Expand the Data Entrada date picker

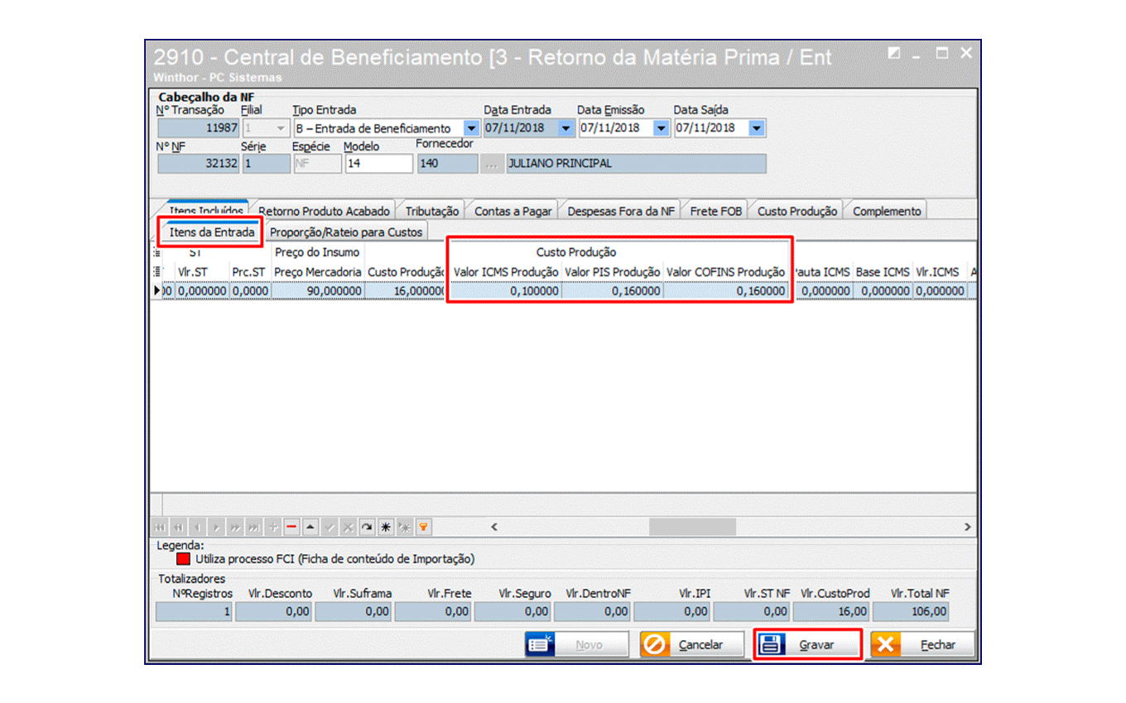pos(566,128)
